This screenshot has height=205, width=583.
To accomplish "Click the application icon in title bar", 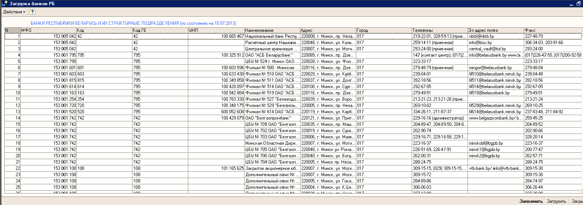I will pyautogui.click(x=4, y=3).
